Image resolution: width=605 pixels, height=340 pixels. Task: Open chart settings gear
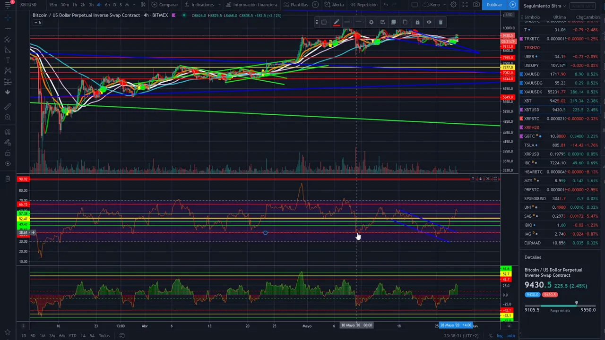point(453,5)
